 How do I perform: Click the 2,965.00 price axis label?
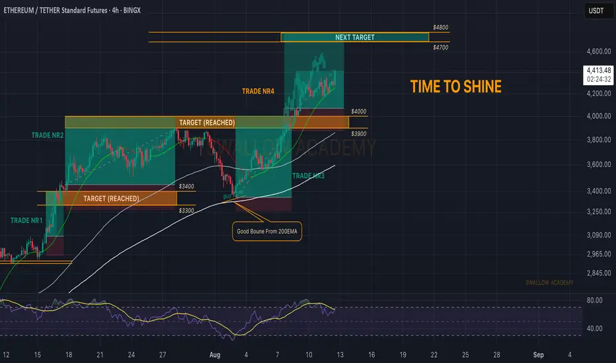point(599,254)
